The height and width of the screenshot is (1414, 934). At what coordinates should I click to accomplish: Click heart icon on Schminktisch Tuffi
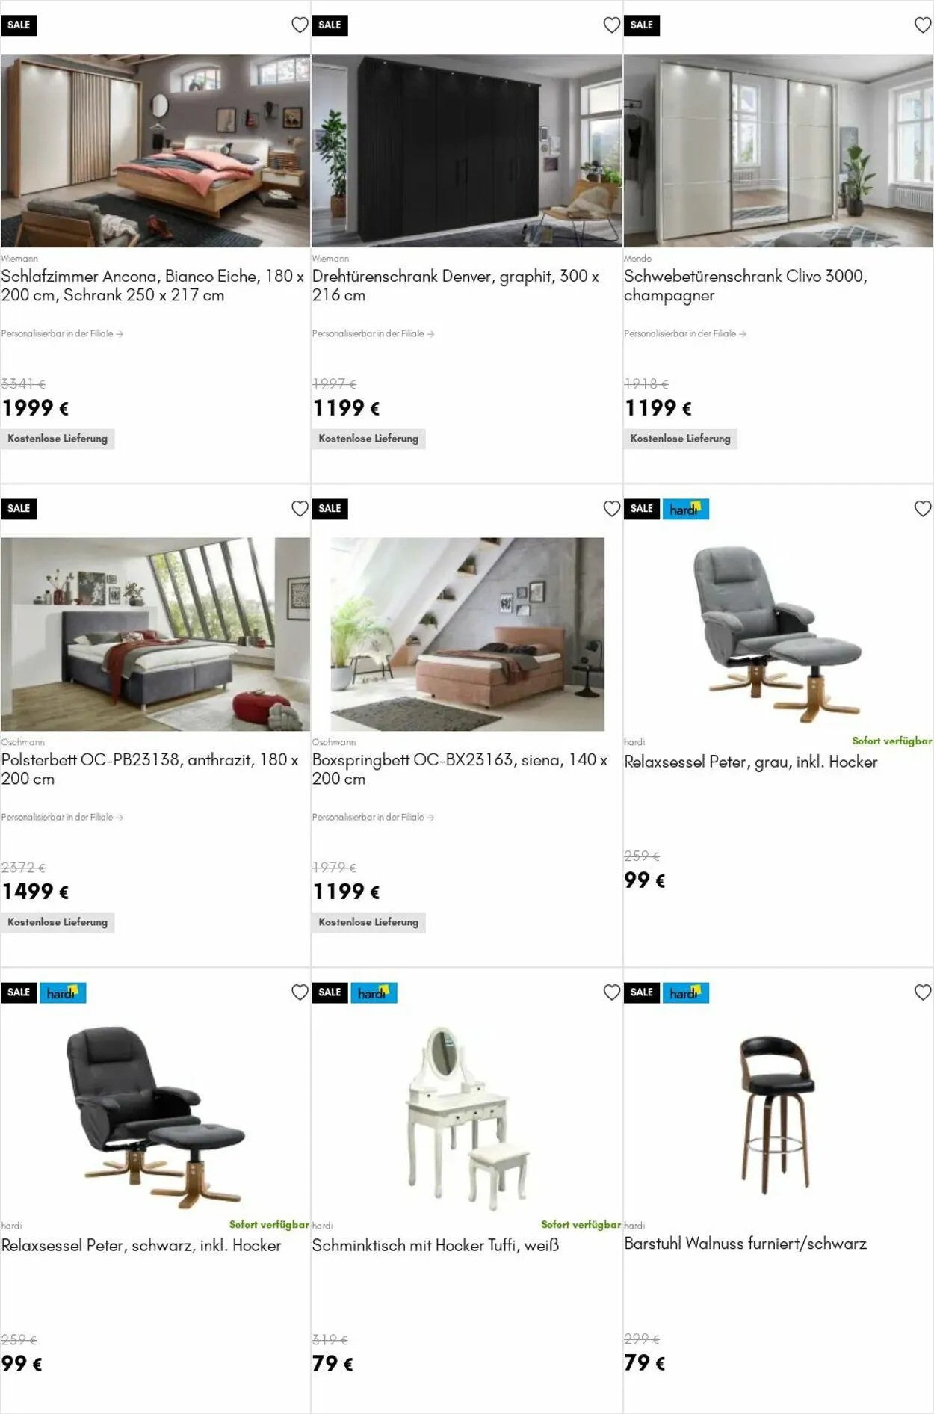(x=611, y=992)
